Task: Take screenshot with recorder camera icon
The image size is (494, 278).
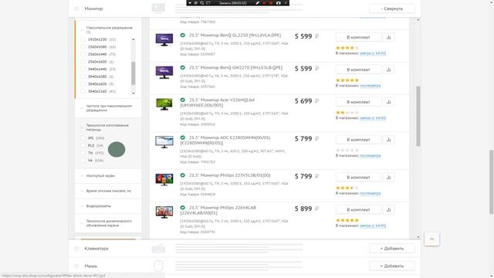Action: pyautogui.click(x=278, y=3)
